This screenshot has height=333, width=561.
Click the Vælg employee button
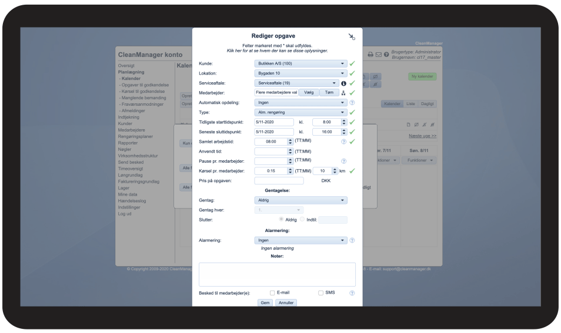coord(309,93)
